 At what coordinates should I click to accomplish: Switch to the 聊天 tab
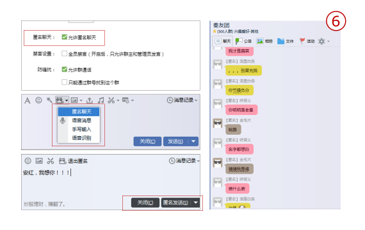(x=223, y=42)
